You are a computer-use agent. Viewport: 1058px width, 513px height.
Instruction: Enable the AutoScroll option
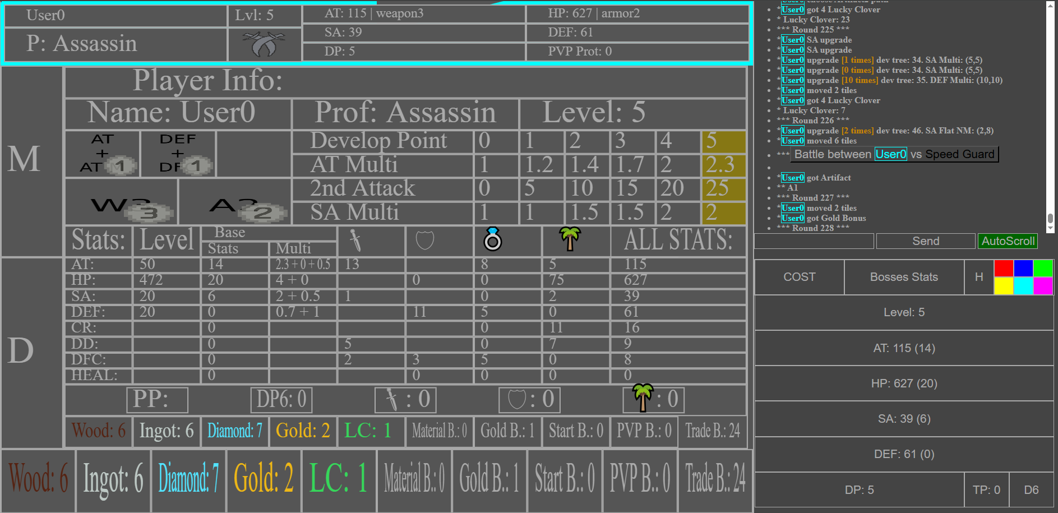[1008, 241]
